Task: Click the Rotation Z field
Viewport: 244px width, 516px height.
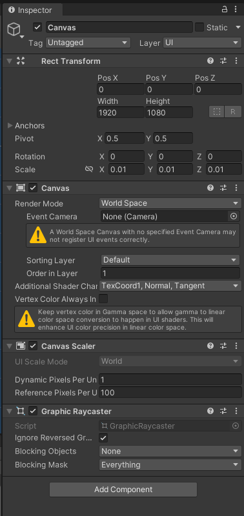Action: pyautogui.click(x=224, y=156)
